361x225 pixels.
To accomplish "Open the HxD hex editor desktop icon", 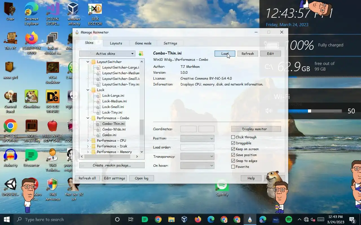I will [95, 13].
